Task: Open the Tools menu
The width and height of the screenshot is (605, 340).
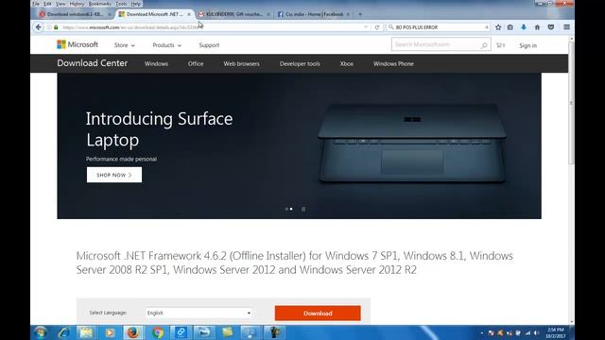Action: tap(121, 4)
